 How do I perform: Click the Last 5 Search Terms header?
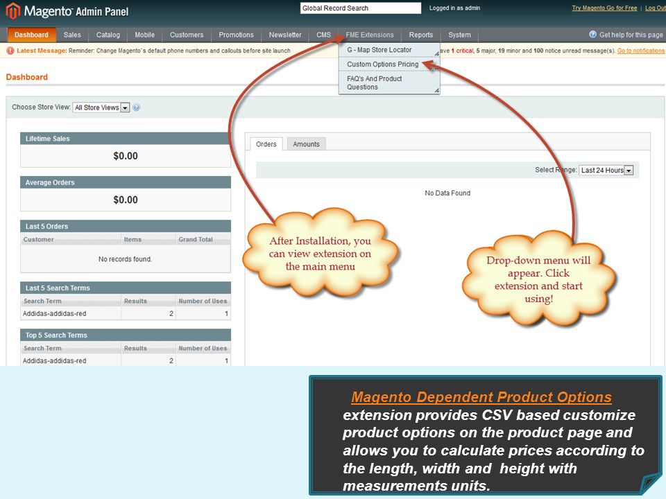(x=126, y=288)
